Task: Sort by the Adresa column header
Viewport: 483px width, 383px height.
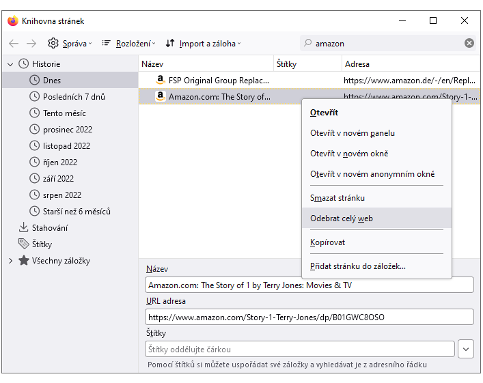Action: point(411,64)
